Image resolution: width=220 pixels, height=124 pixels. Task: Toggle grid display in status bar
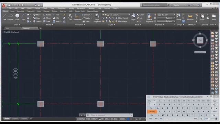point(128,119)
